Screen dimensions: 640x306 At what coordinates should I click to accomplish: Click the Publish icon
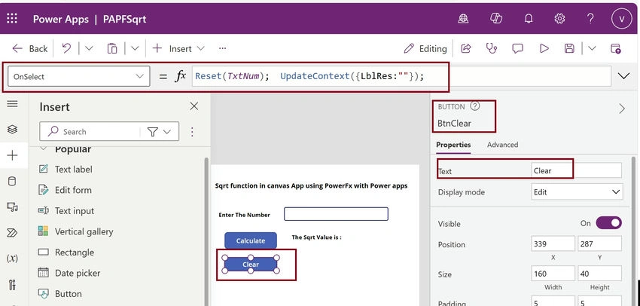615,48
